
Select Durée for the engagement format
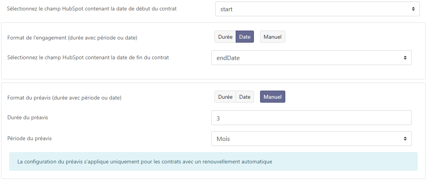click(225, 37)
